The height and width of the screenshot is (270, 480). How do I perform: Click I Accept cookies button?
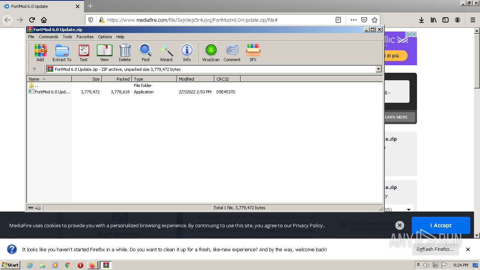[441, 225]
